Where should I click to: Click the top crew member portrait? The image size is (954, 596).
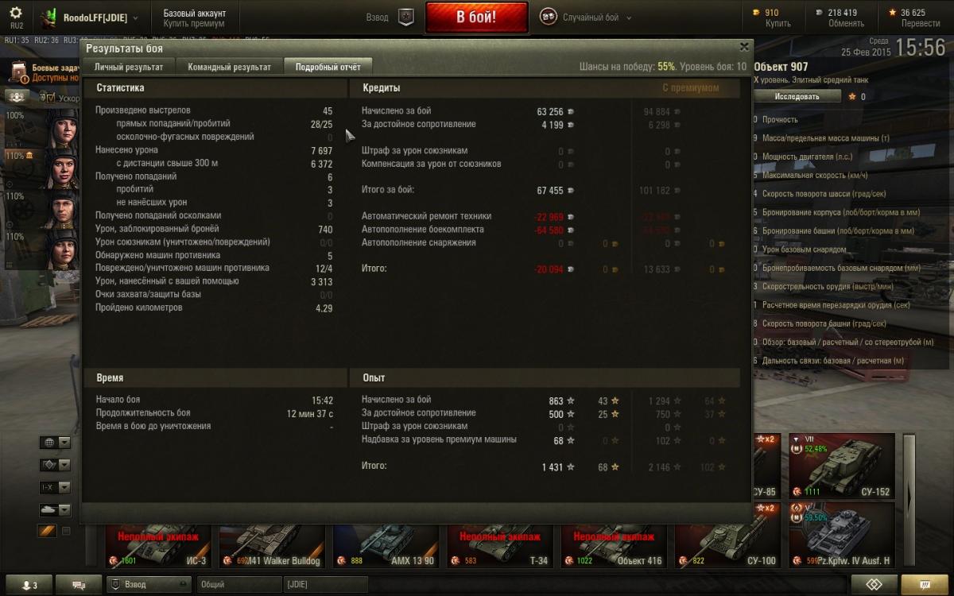pos(63,126)
